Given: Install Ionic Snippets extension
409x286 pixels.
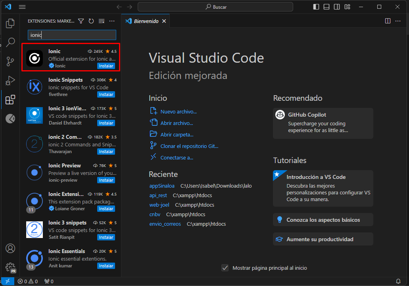Looking at the screenshot, I should coord(106,95).
